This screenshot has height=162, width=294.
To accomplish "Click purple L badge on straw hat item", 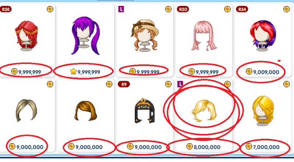I will pos(121,9).
